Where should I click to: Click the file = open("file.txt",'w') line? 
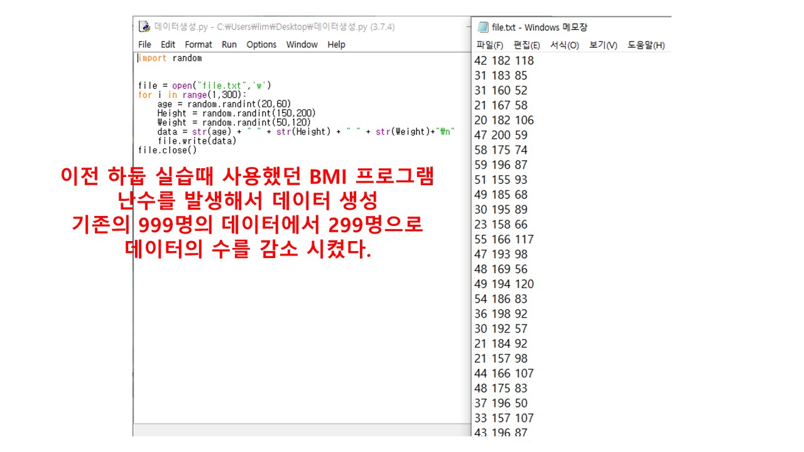204,85
